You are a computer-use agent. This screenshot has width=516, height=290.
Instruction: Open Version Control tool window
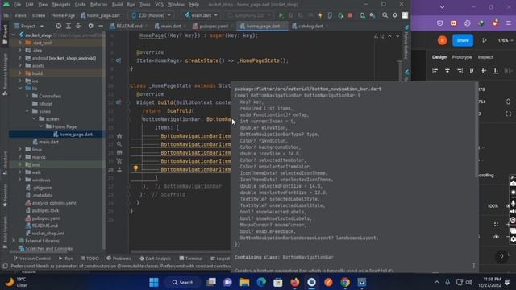[x=32, y=259]
